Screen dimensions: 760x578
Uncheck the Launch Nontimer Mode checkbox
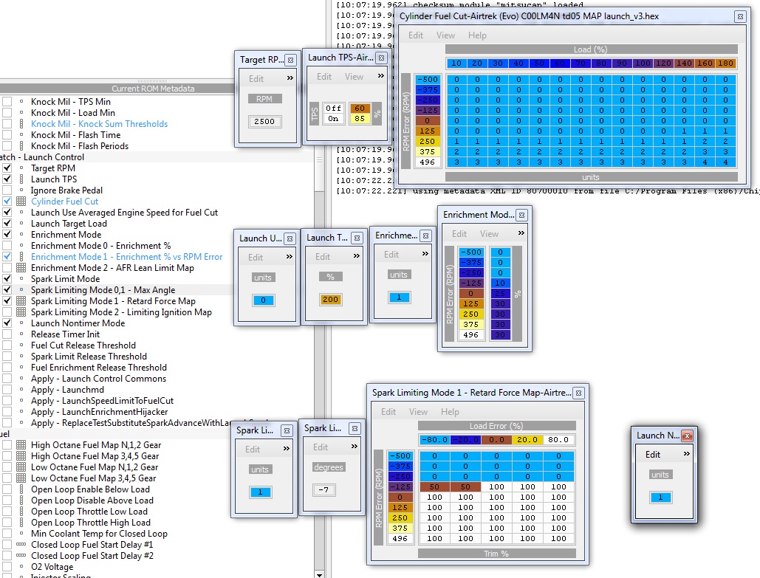tap(7, 323)
